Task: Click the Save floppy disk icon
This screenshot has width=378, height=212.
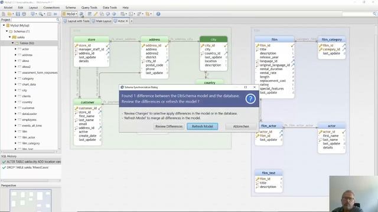Action: [18, 14]
